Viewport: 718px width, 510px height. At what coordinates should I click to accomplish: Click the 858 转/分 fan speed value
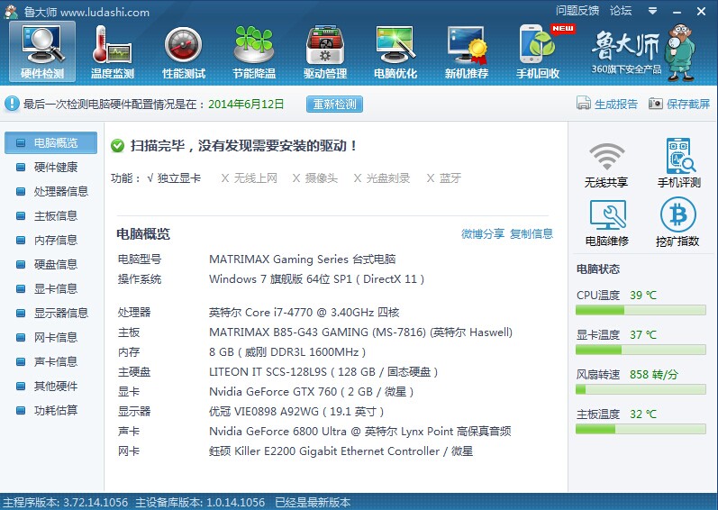654,375
